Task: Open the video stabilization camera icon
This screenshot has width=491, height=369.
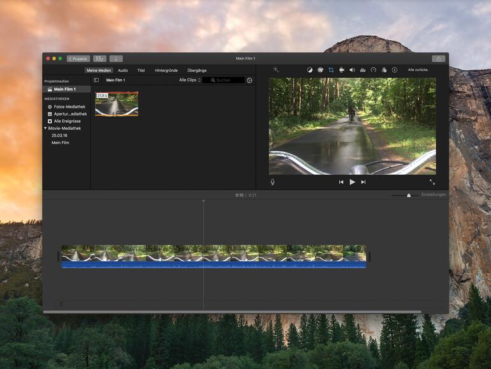Action: point(342,70)
